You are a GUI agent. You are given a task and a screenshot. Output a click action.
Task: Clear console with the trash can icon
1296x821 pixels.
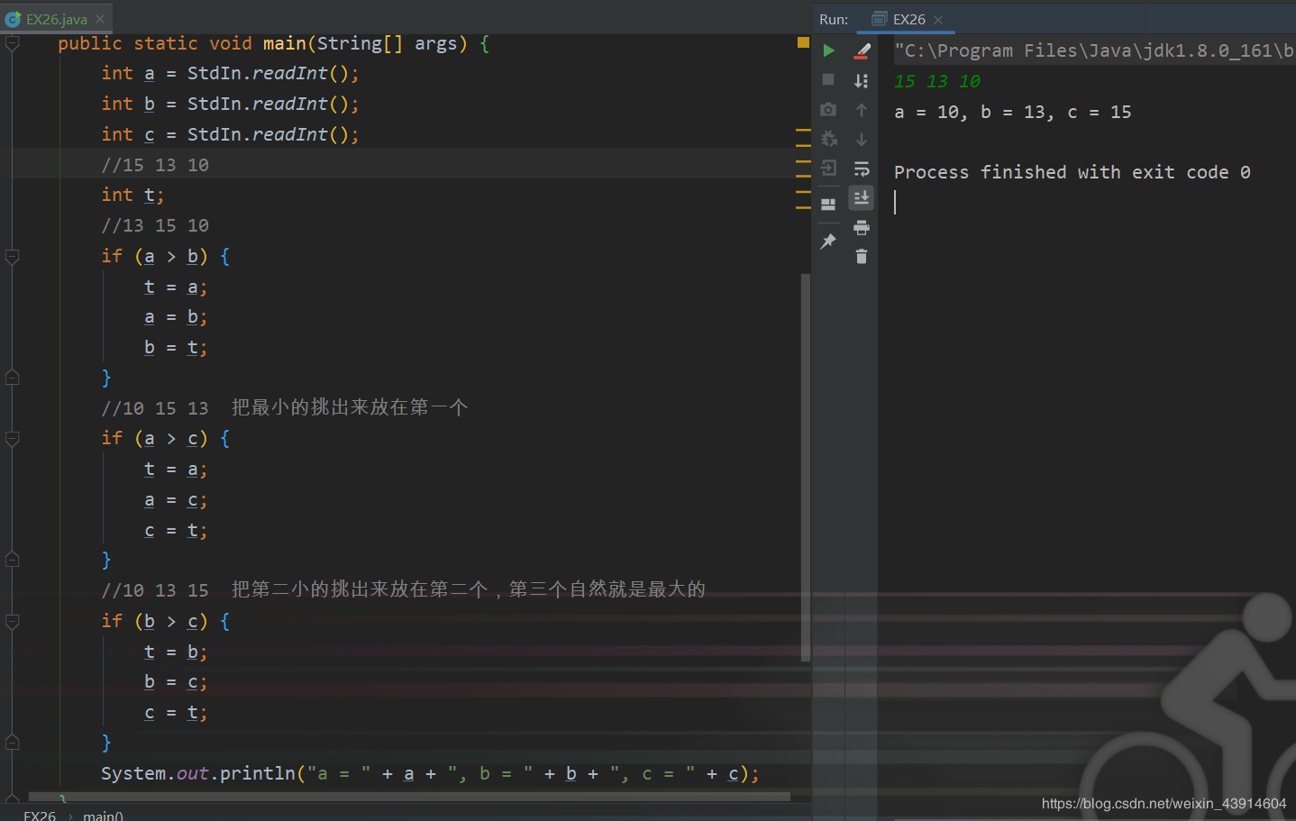(862, 257)
